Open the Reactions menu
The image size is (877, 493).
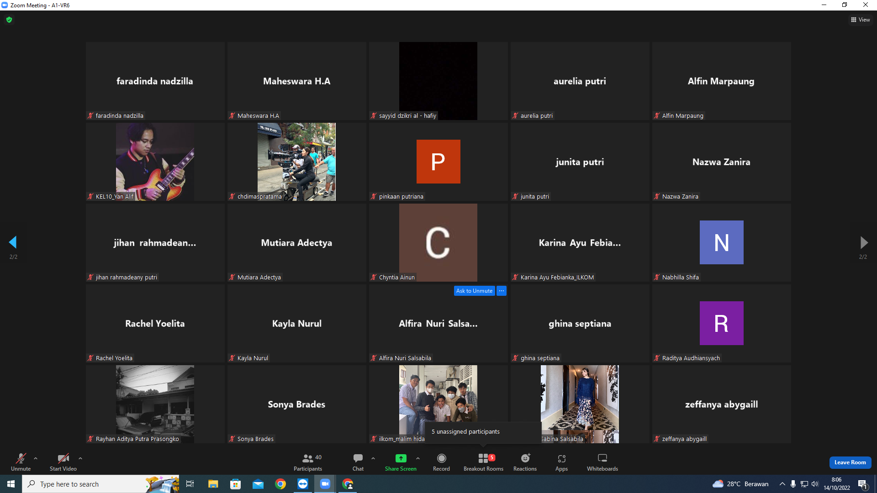(x=525, y=462)
